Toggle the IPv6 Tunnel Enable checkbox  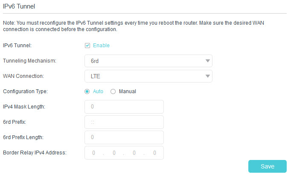(87, 46)
